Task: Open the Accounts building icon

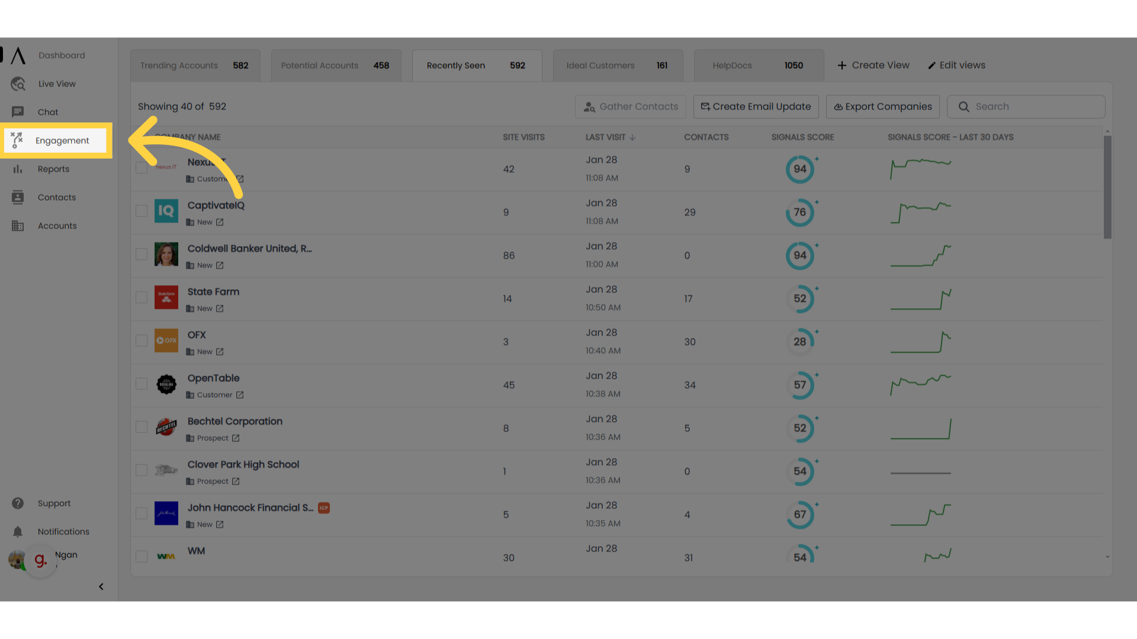Action: pyautogui.click(x=18, y=226)
